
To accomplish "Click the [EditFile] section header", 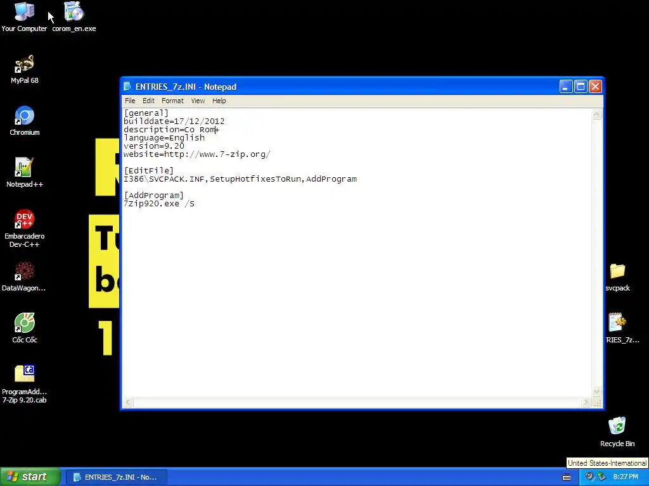I will 148,171.
